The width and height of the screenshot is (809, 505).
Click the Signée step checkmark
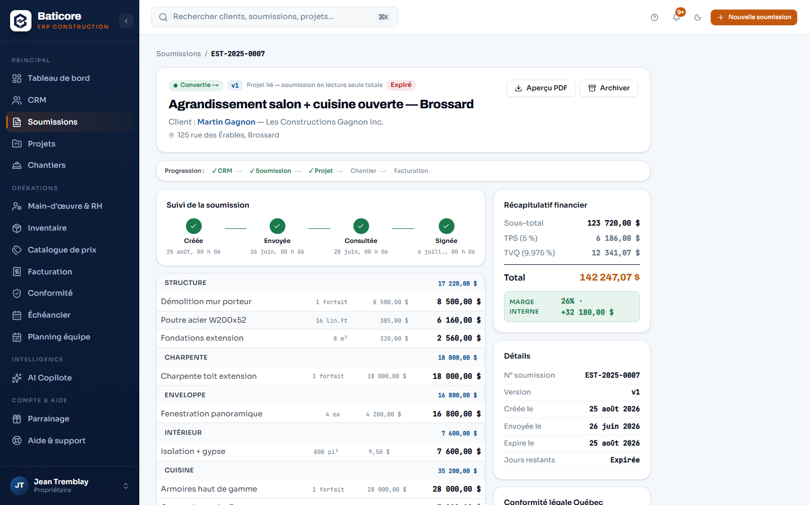click(x=447, y=226)
